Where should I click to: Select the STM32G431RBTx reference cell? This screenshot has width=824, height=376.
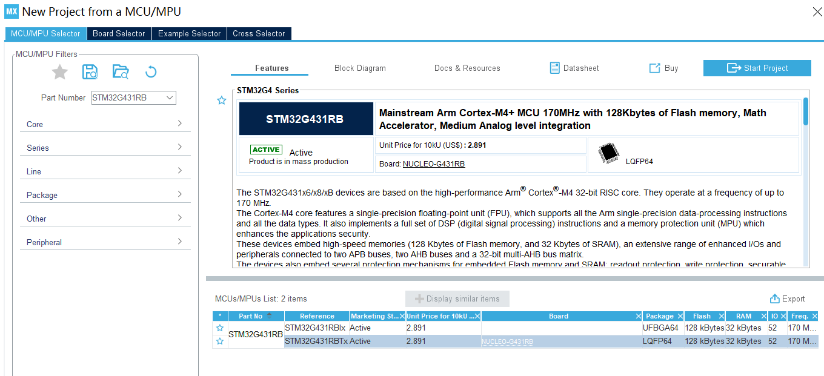317,341
